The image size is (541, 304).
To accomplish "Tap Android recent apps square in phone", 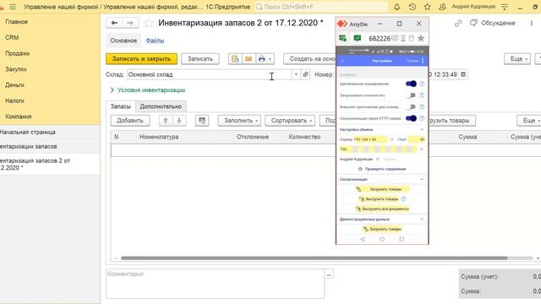I will point(402,239).
